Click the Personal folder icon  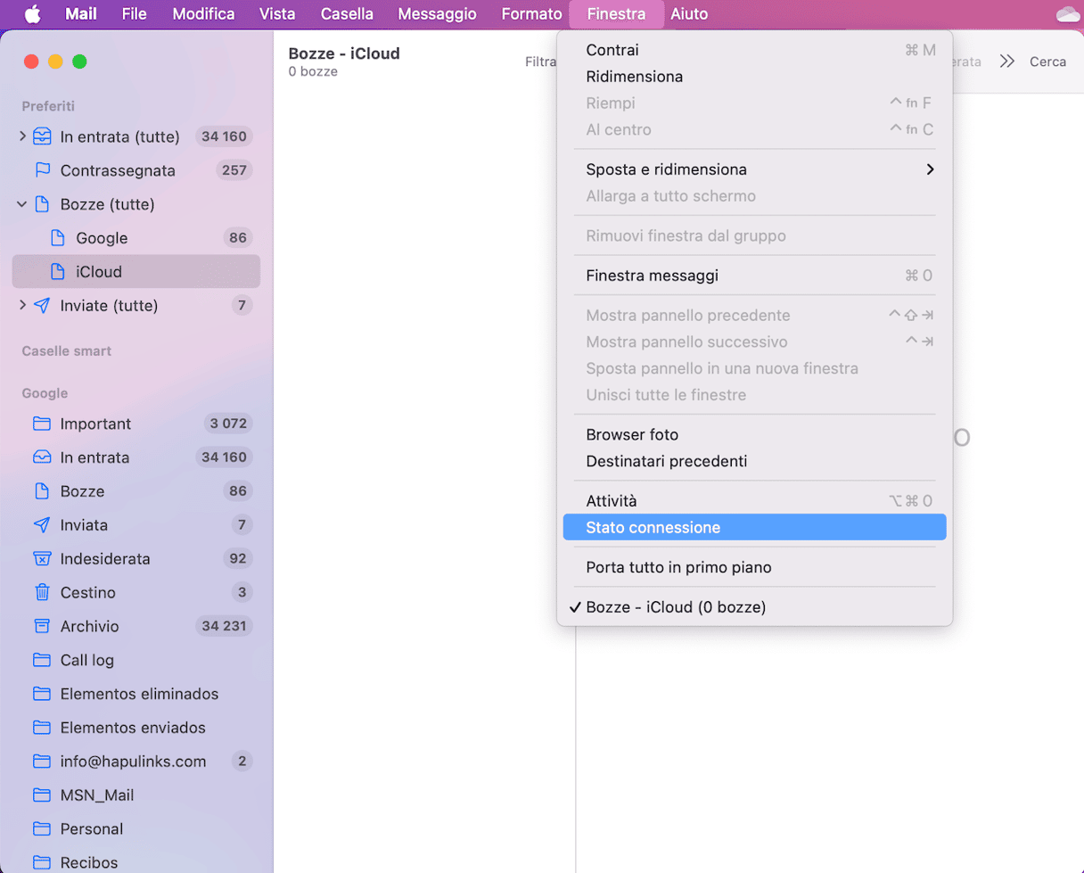click(x=42, y=828)
